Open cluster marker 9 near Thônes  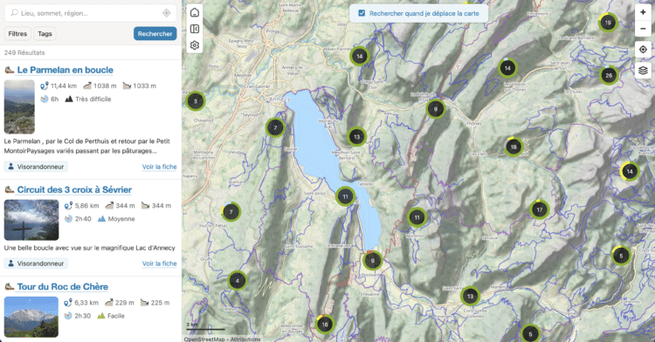(x=435, y=109)
